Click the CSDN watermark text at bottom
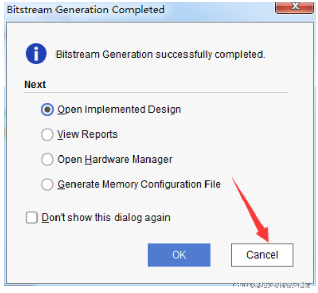This screenshot has width=318, height=293. (271, 285)
